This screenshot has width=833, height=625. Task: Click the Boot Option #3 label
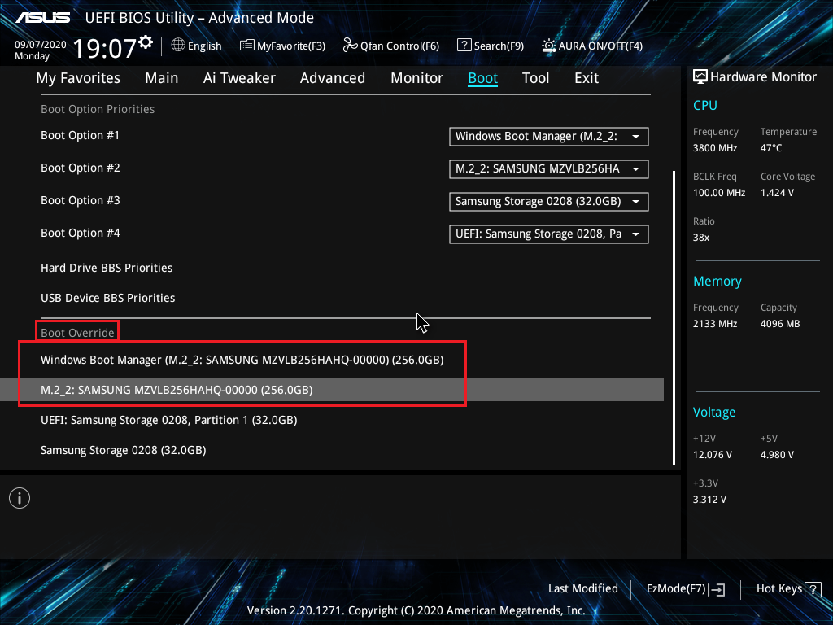(x=81, y=200)
